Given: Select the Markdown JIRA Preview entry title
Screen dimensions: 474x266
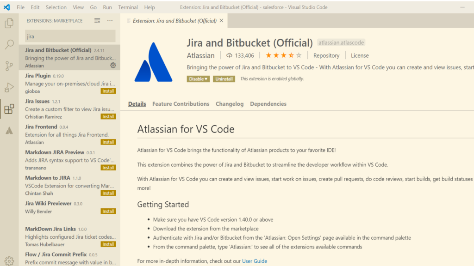Looking at the screenshot, I should 55,152.
